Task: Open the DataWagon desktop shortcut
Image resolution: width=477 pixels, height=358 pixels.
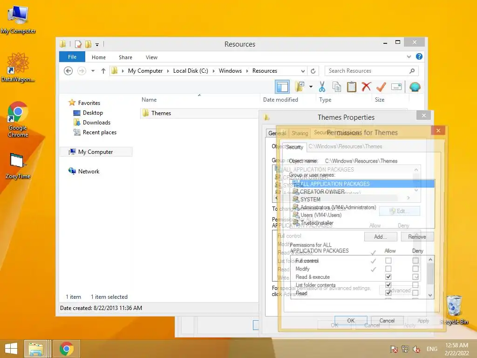Action: coord(18,67)
